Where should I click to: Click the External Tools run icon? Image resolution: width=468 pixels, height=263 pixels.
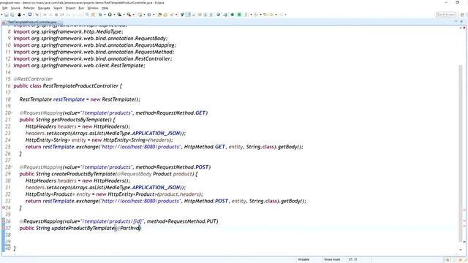pyautogui.click(x=129, y=15)
